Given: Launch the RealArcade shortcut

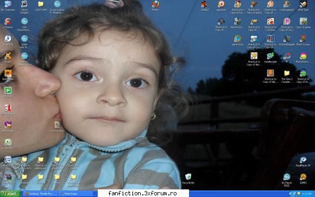Looking at the screenshot, I should click(x=270, y=58).
